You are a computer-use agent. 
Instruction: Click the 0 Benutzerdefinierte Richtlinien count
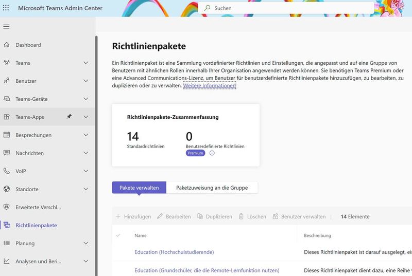pyautogui.click(x=189, y=136)
